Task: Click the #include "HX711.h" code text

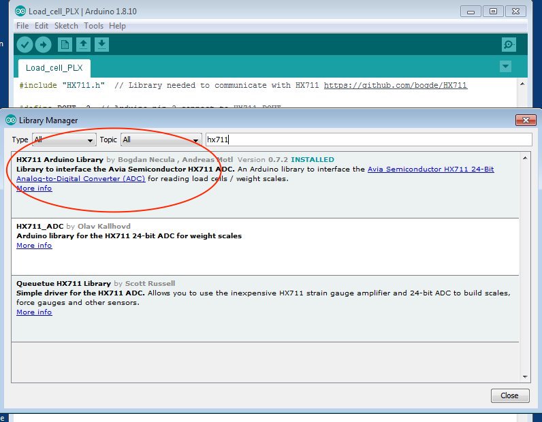Action: (62, 85)
